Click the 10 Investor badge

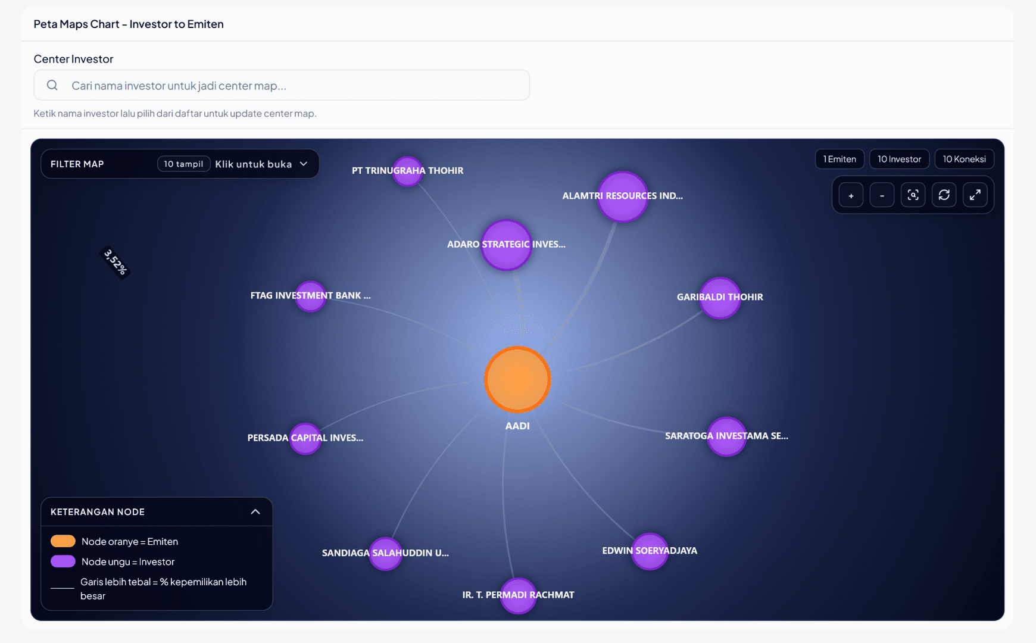tap(899, 159)
